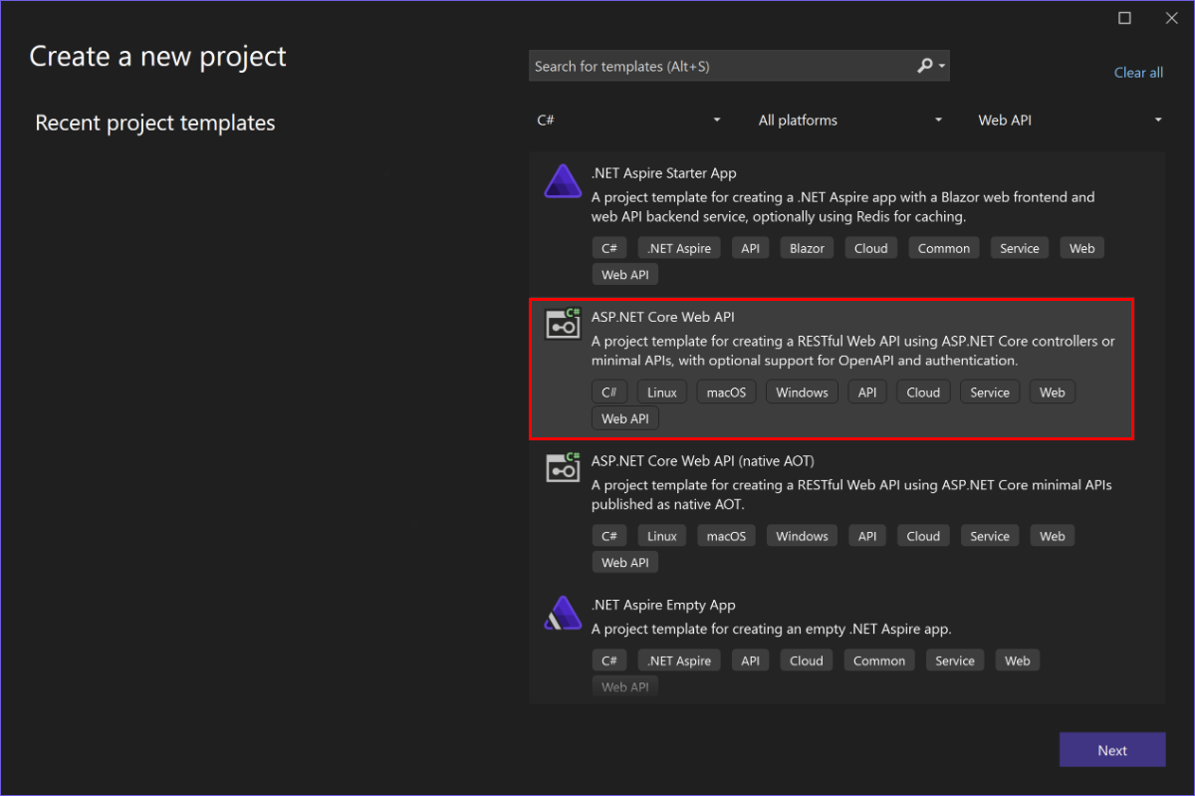Open the All platforms dropdown
This screenshot has width=1195, height=796.
(849, 120)
